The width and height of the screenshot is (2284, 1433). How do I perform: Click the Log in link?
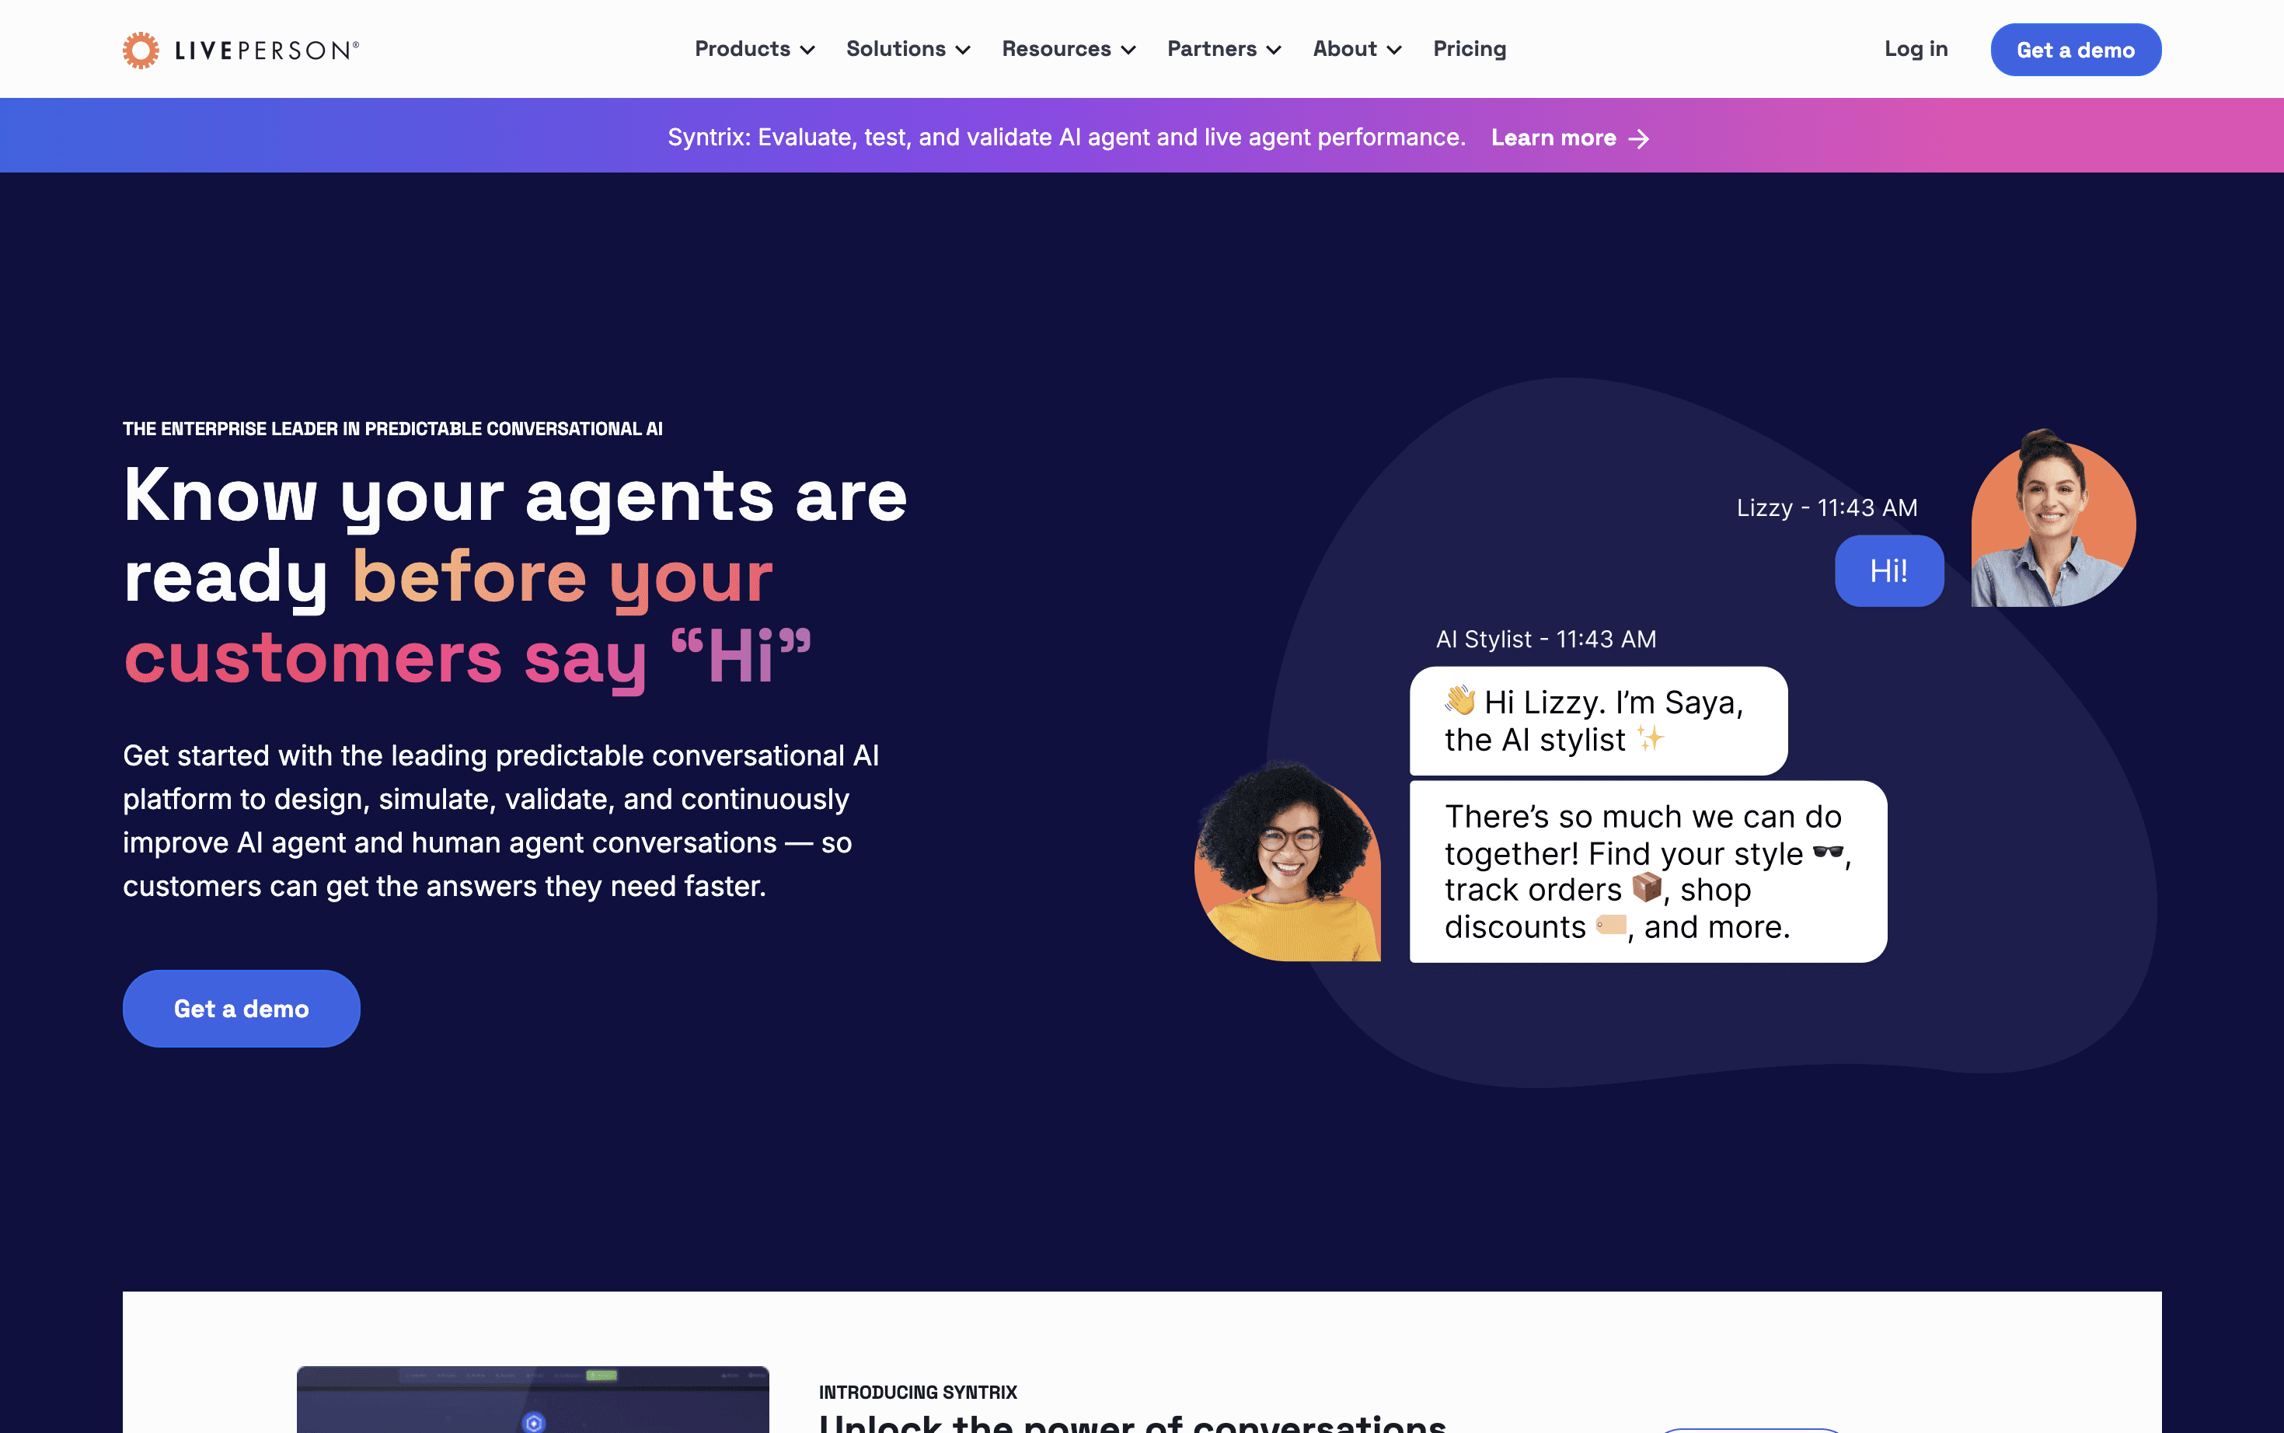coord(1916,49)
